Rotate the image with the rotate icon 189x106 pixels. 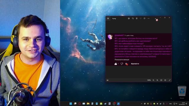[x=133, y=18]
